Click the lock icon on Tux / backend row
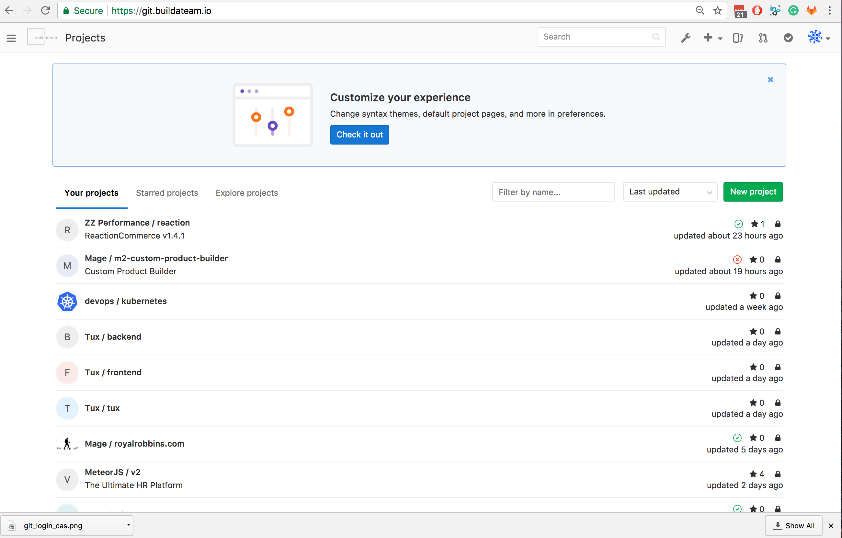This screenshot has height=538, width=842. (778, 332)
